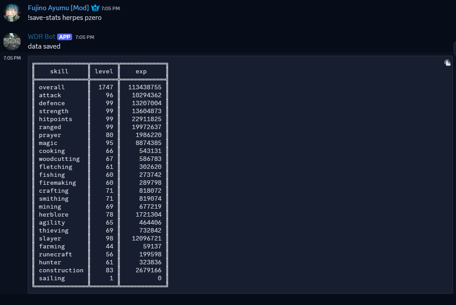Image resolution: width=456 pixels, height=305 pixels.
Task: Click the "herblore" skill row label
Action: [x=54, y=214]
